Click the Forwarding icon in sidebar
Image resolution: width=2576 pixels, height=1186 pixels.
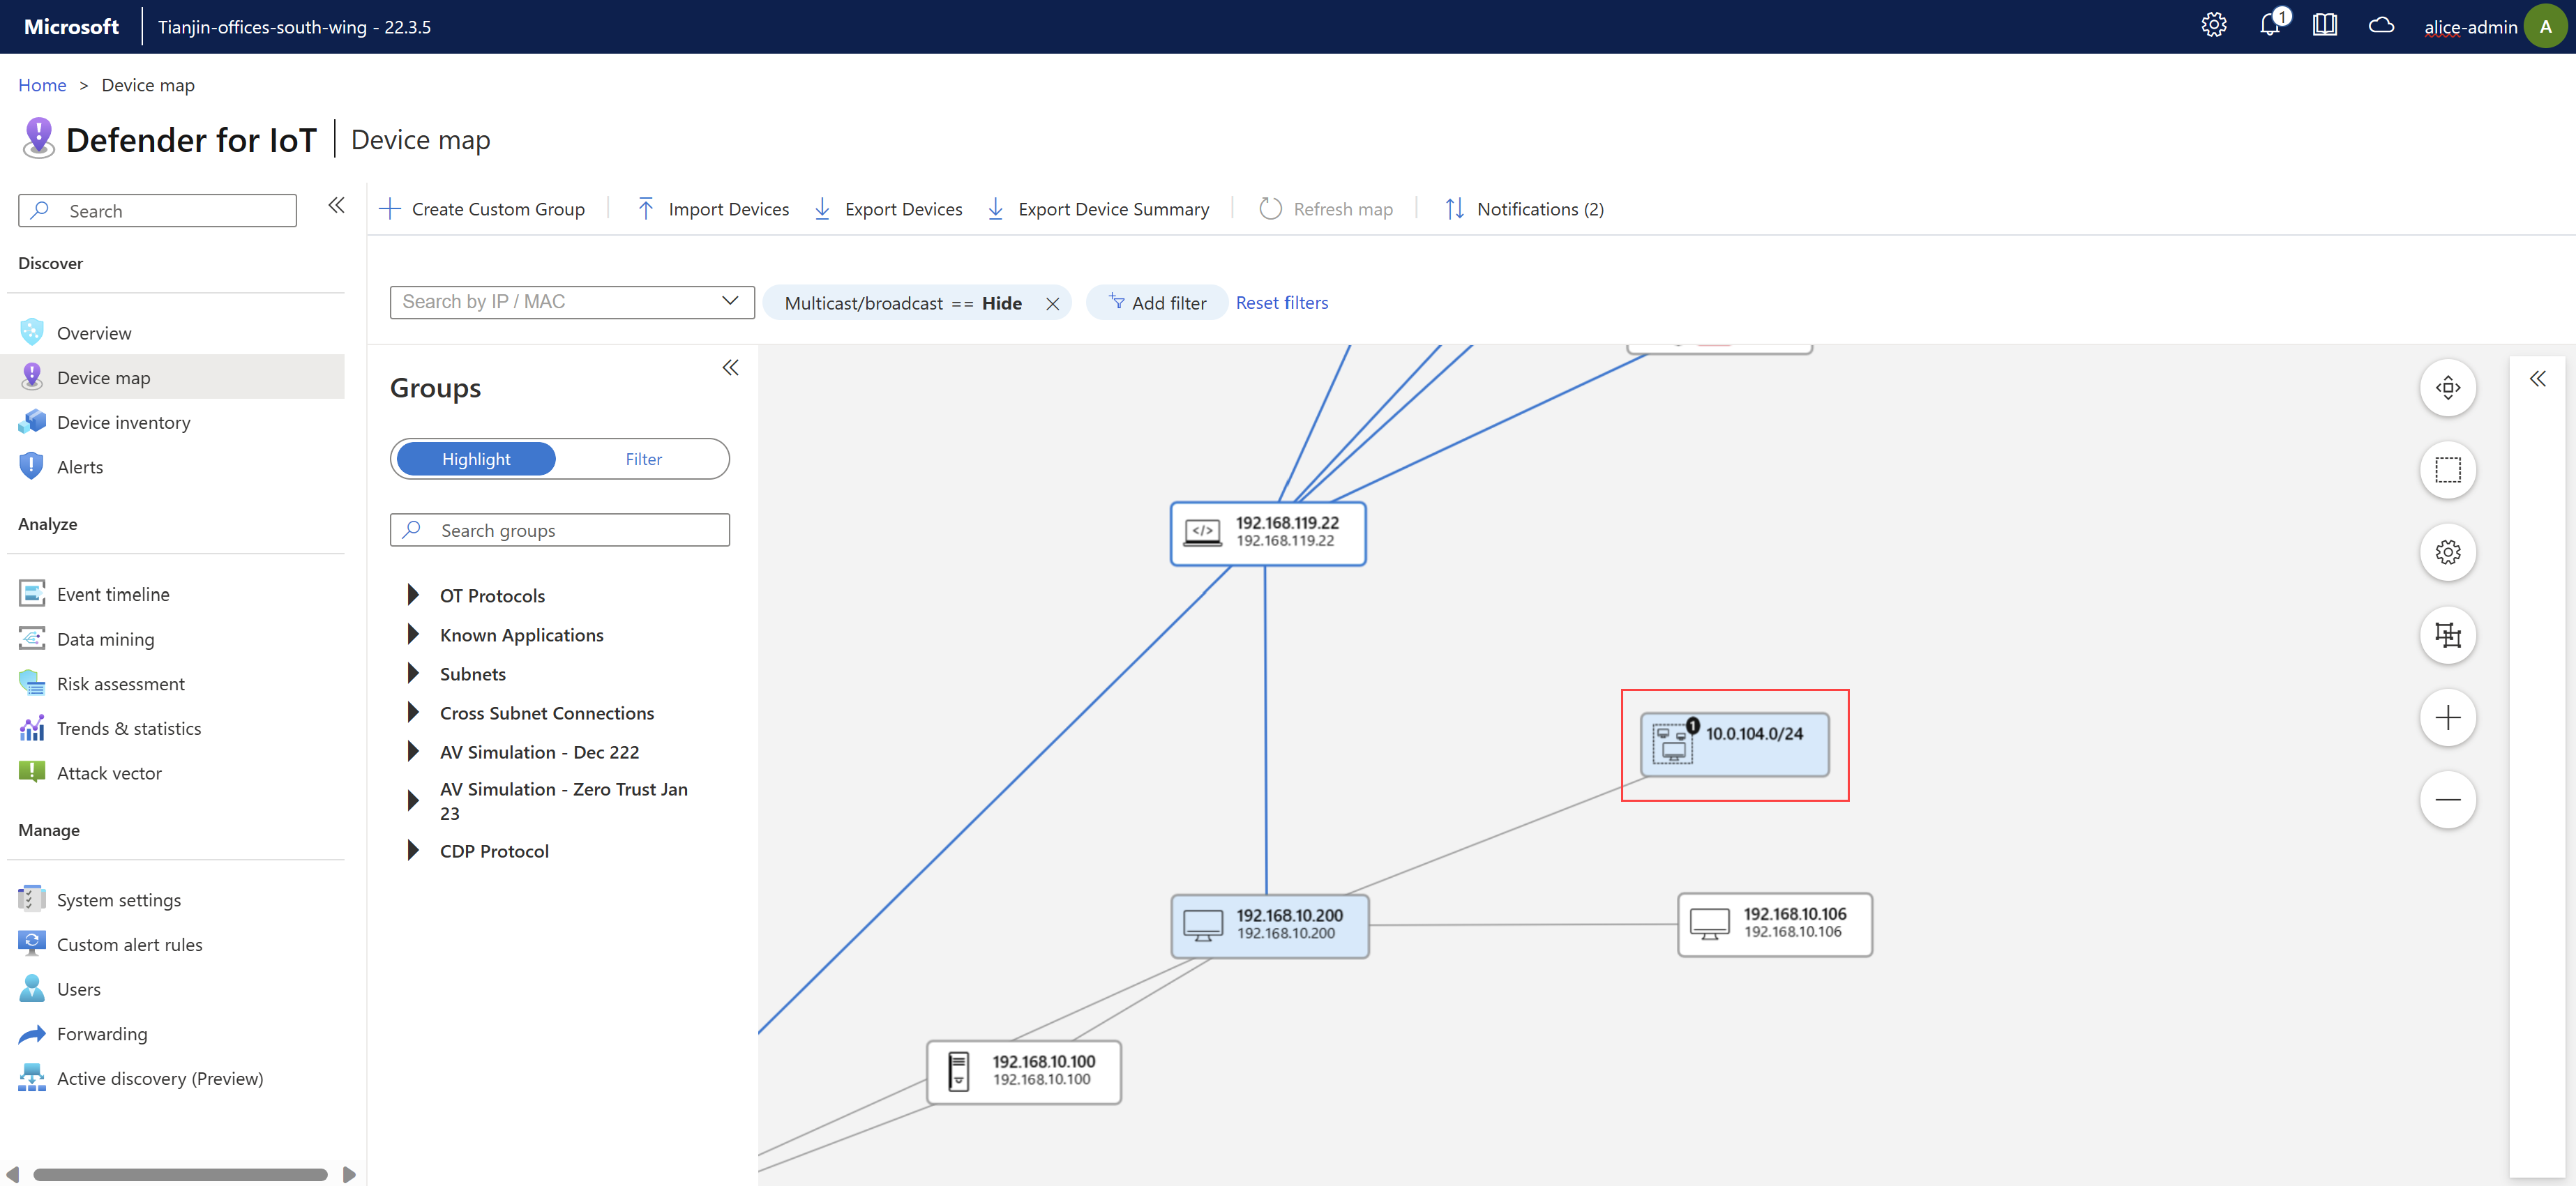click(31, 1033)
